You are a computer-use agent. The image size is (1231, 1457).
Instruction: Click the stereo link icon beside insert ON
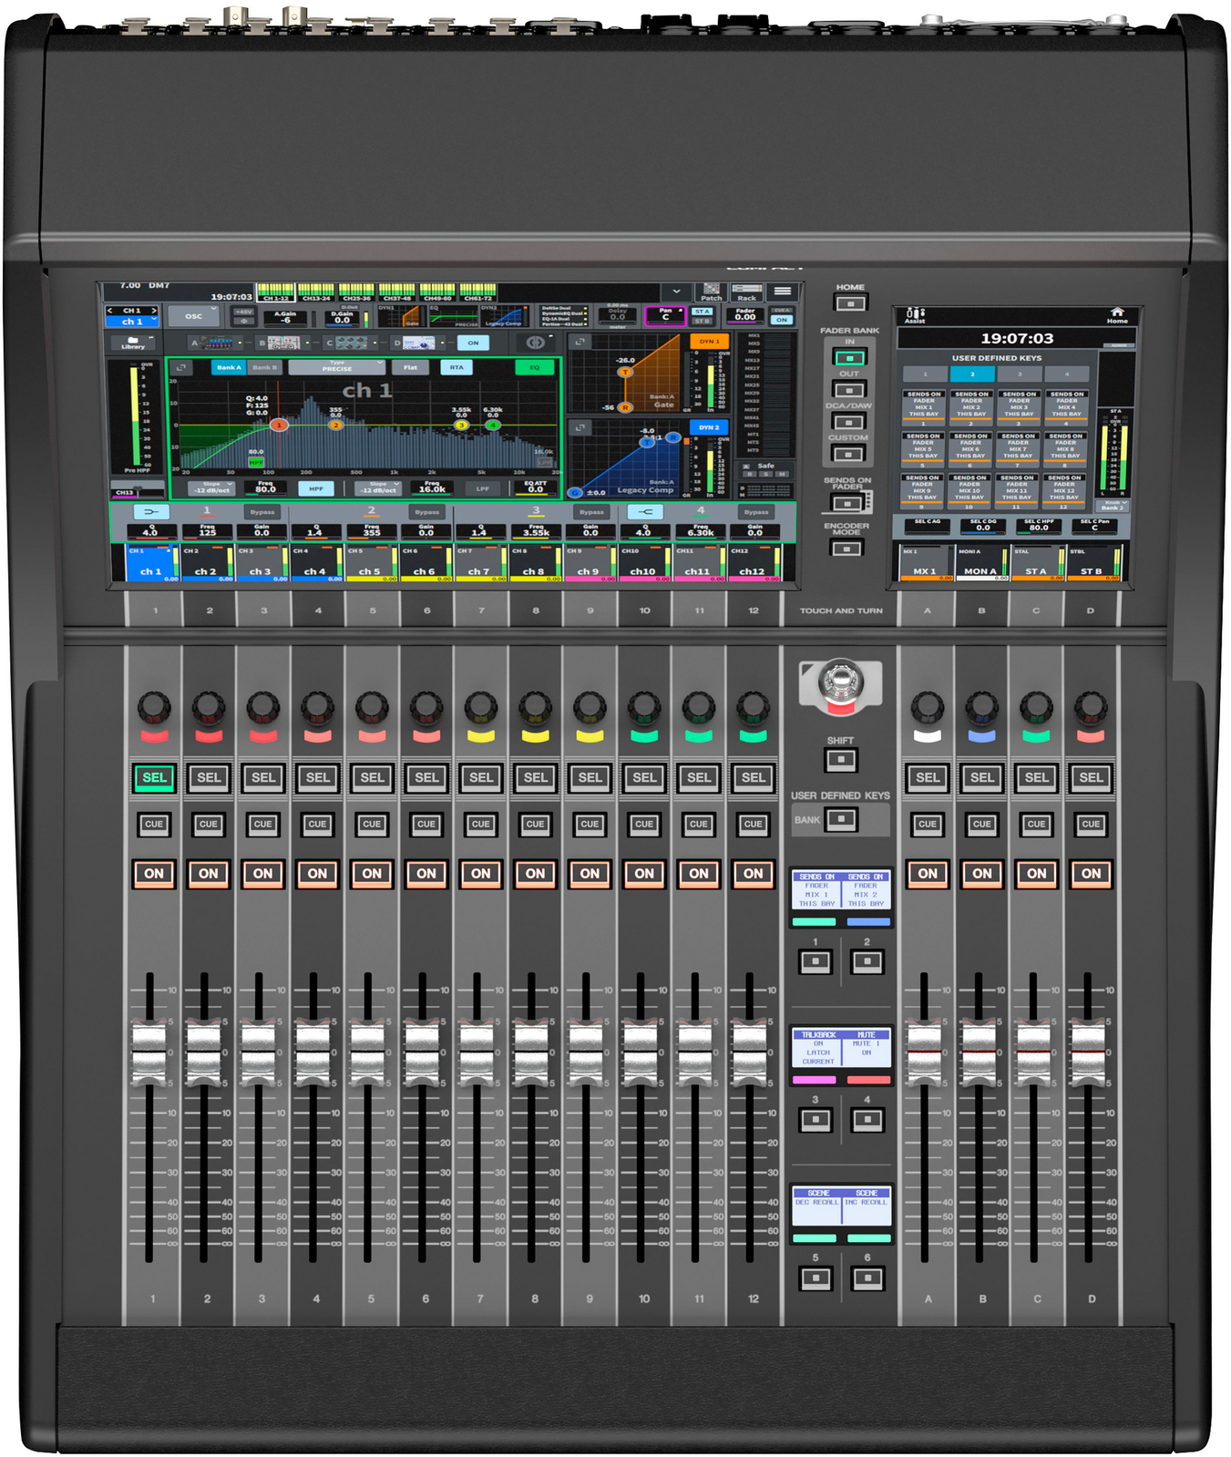tap(535, 343)
